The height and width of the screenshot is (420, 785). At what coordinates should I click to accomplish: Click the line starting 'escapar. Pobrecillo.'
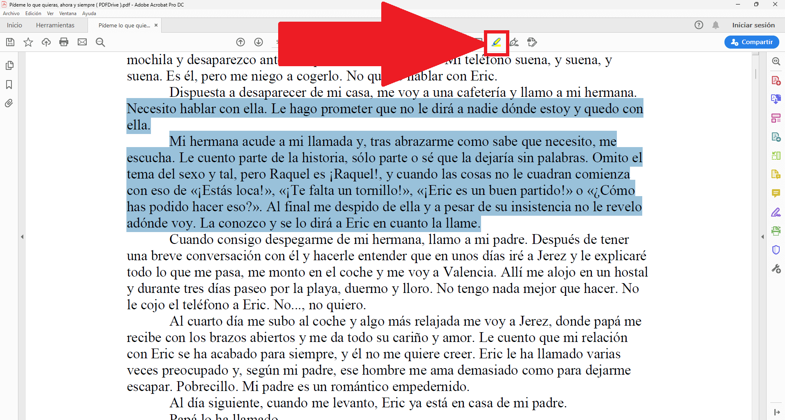click(x=298, y=386)
